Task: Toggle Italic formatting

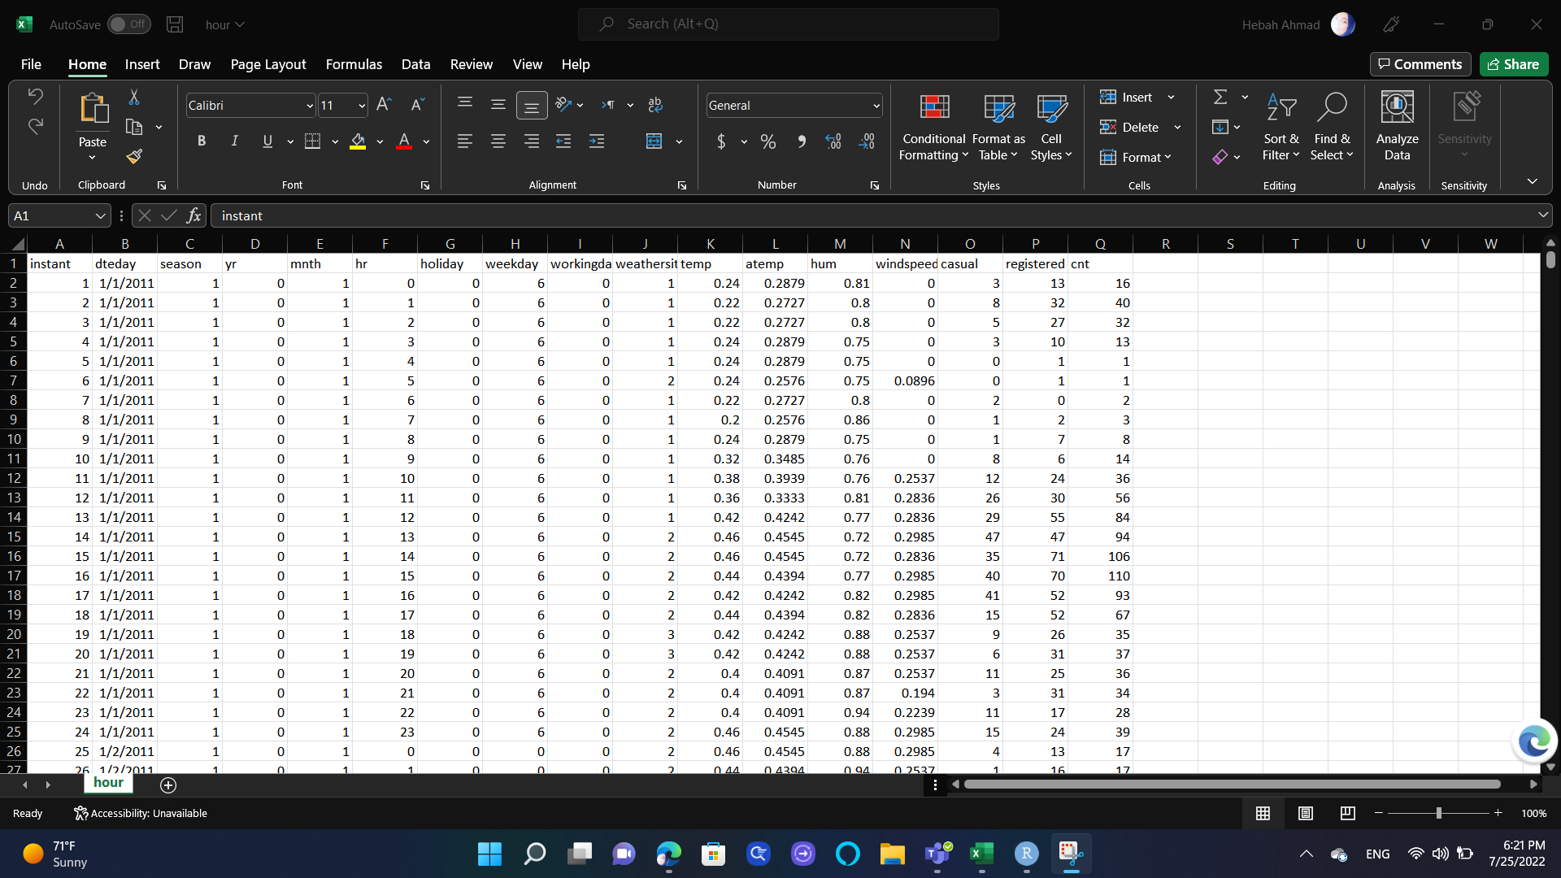Action: [x=234, y=141]
